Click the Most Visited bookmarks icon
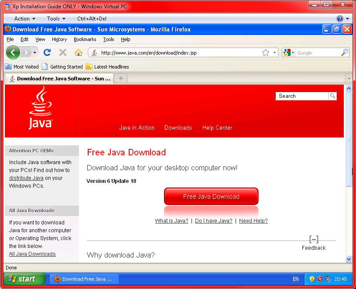 8,66
